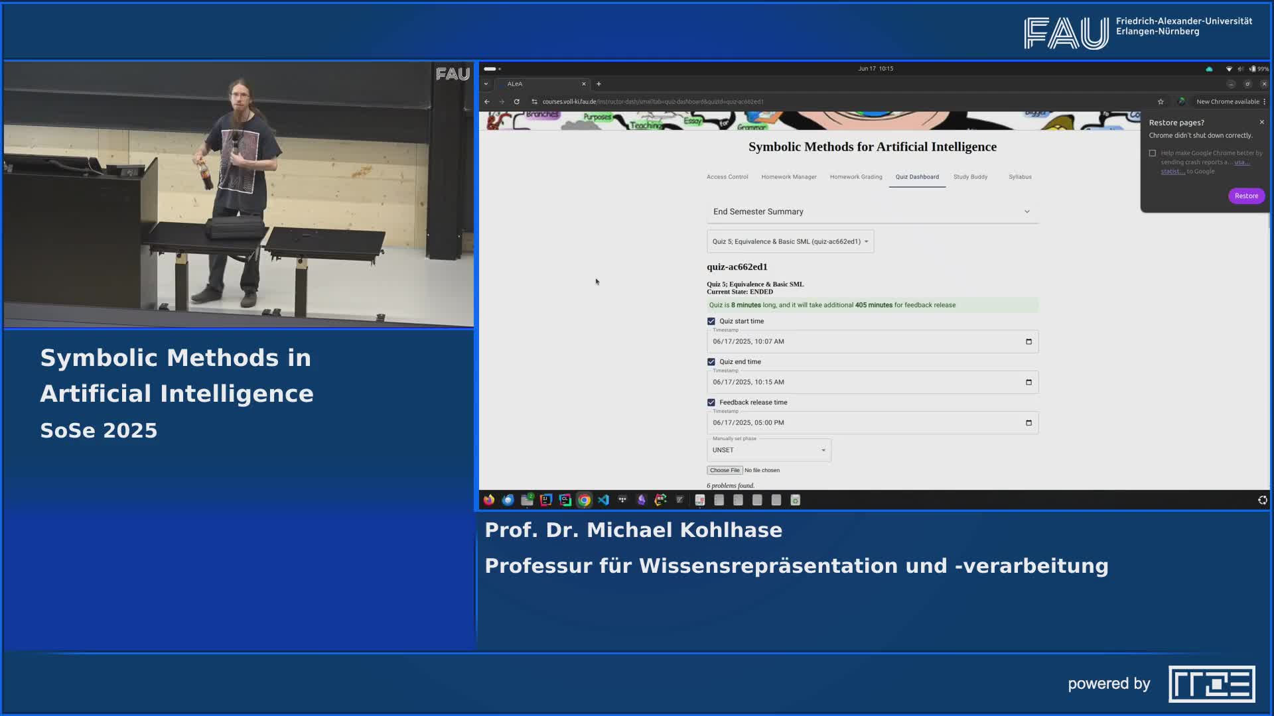The width and height of the screenshot is (1274, 716).
Task: Bookmark this page with the star icon
Action: [1161, 101]
